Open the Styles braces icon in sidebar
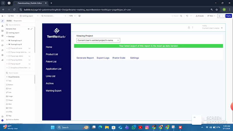Image resolution: width=233 pixels, height=131 pixels. [2, 40]
